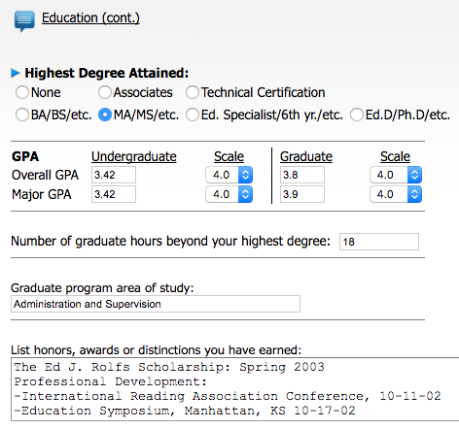Viewport: 459px width, 429px height.
Task: Click the graduate hours beyond degree field
Action: click(x=379, y=242)
